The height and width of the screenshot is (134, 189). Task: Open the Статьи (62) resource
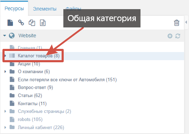coord(30,95)
